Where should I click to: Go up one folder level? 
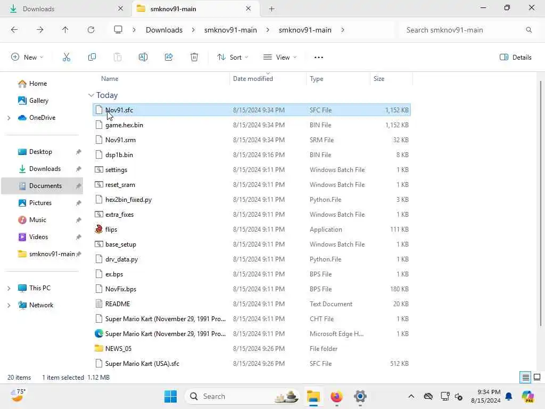pos(65,30)
